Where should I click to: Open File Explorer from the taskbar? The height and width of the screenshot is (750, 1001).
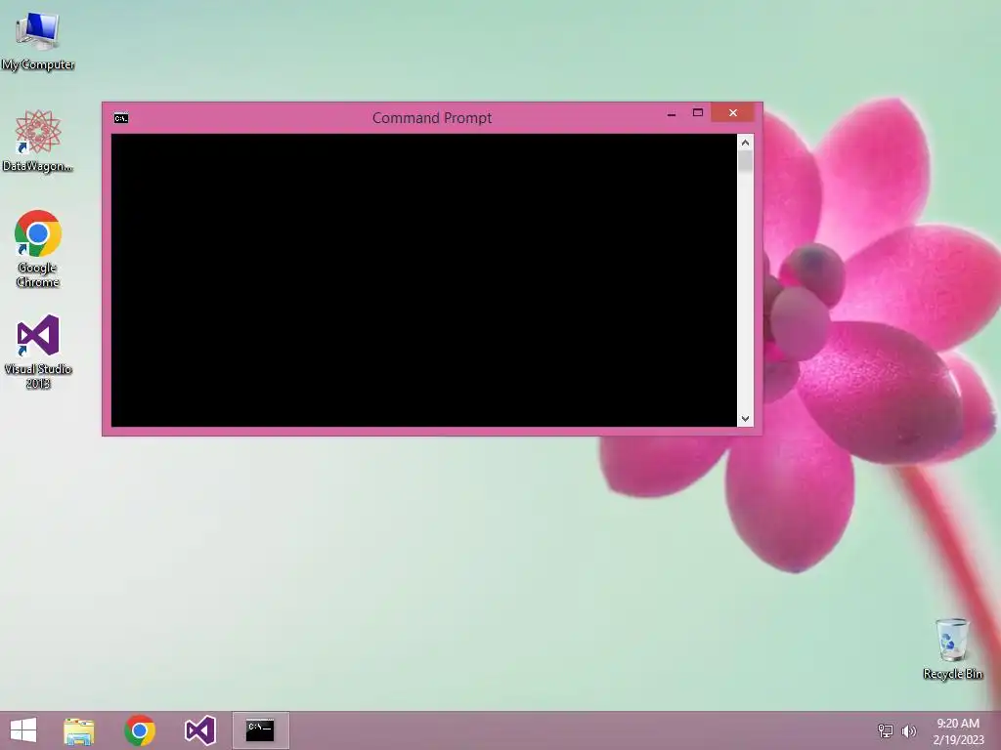click(x=78, y=730)
